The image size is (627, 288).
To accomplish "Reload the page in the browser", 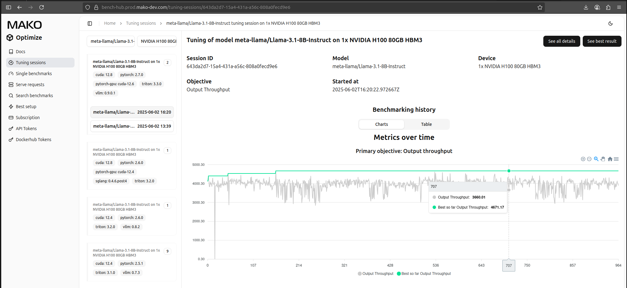I will [x=42, y=7].
